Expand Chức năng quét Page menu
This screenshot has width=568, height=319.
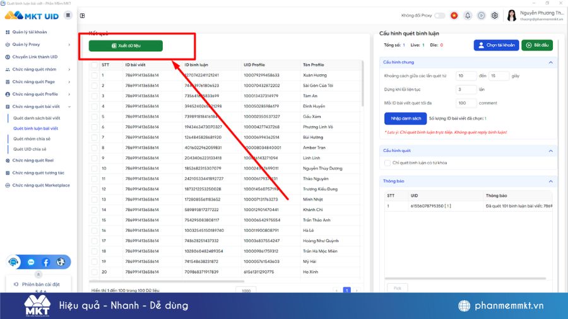point(69,82)
